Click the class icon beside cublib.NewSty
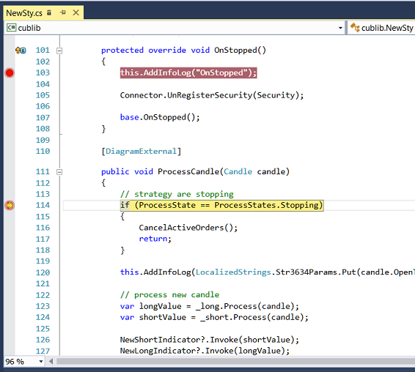The image size is (415, 372). pyautogui.click(x=355, y=27)
